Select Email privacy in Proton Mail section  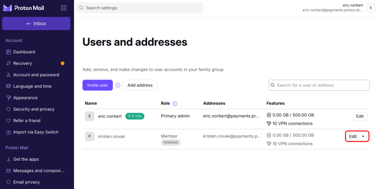point(27,182)
